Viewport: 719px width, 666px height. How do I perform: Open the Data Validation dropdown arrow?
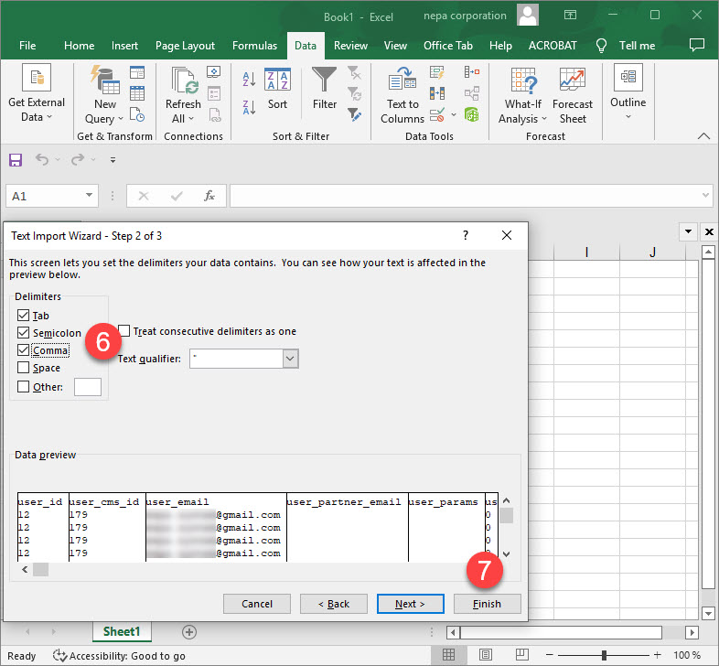pyautogui.click(x=454, y=114)
